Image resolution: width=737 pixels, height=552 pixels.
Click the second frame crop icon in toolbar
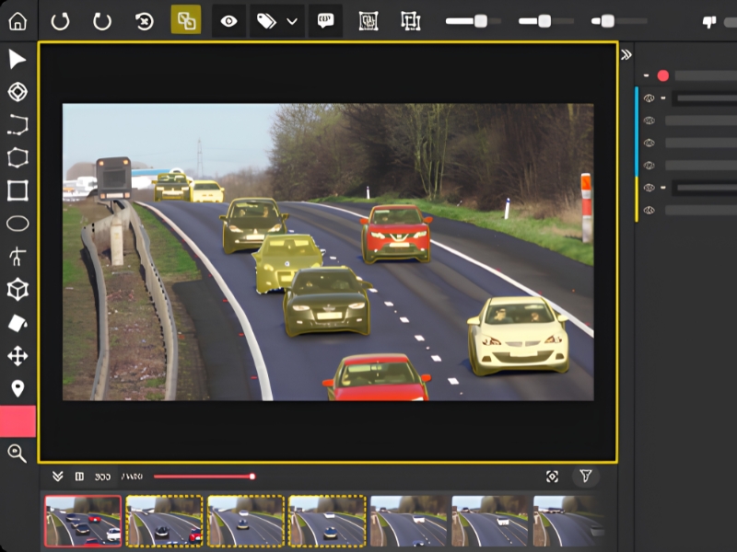410,21
